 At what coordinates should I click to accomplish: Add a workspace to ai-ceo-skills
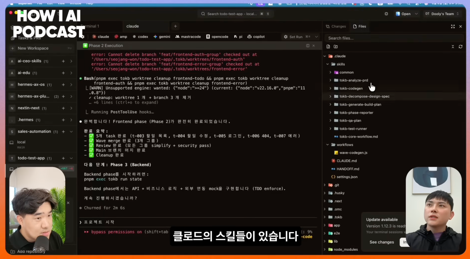63,61
